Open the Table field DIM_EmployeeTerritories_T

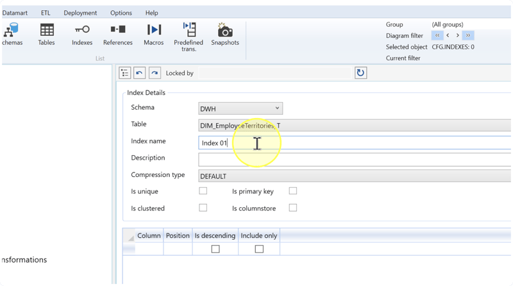[355, 126]
